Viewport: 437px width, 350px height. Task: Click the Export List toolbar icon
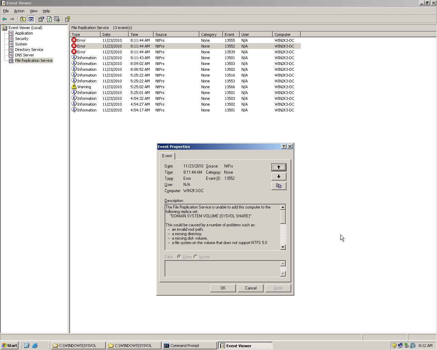pyautogui.click(x=57, y=19)
